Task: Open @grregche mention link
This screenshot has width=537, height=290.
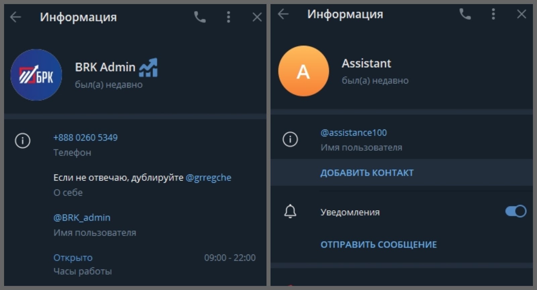Action: [208, 177]
